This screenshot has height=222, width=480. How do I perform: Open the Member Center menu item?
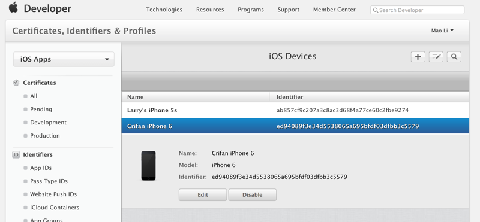pos(334,10)
